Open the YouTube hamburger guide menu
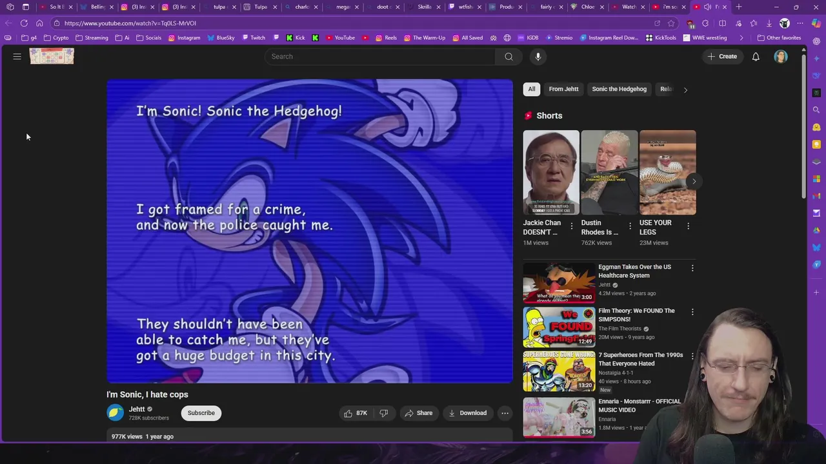 (x=17, y=57)
